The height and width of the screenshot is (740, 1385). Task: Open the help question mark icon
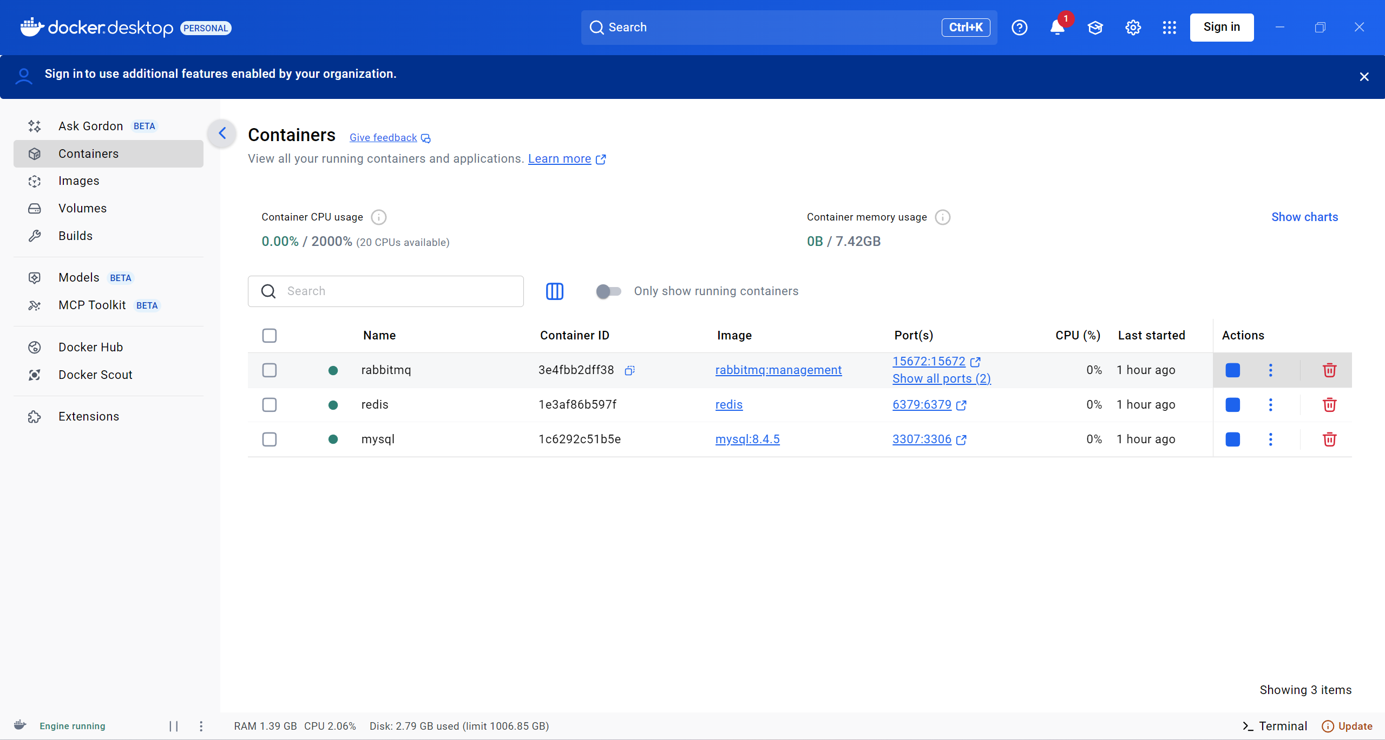pyautogui.click(x=1019, y=28)
